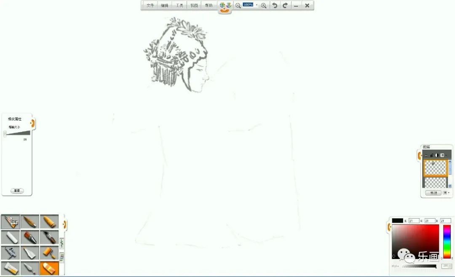Open the 文件 (File) menu
This screenshot has height=277, width=455.
point(150,5)
